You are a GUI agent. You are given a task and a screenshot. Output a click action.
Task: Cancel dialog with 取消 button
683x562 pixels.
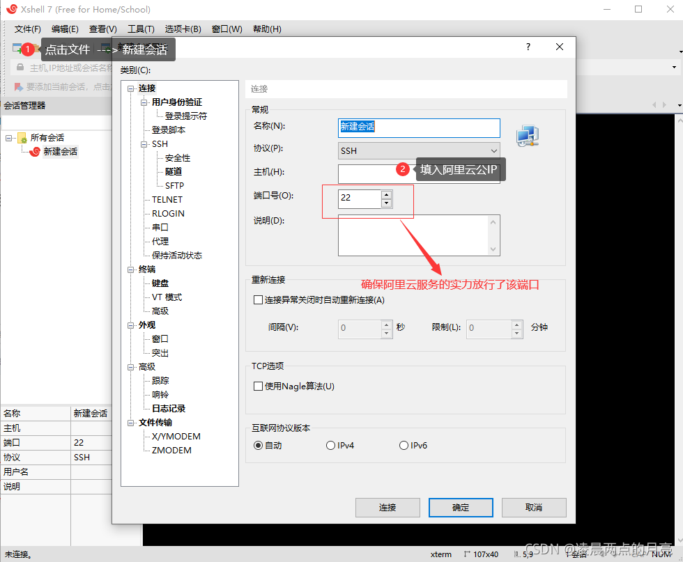pyautogui.click(x=534, y=508)
